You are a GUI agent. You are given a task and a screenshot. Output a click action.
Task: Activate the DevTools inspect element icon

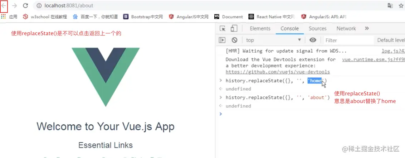pos(223,28)
